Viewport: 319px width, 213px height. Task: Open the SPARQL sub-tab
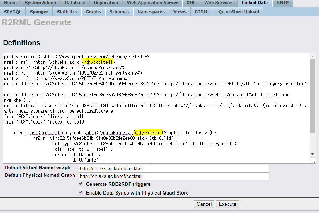(13, 12)
